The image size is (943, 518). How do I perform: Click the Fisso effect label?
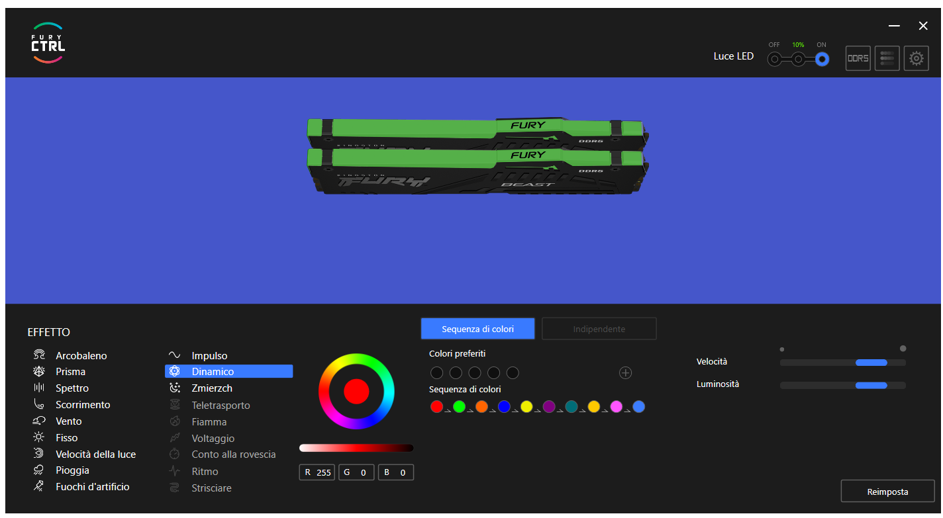(x=67, y=438)
